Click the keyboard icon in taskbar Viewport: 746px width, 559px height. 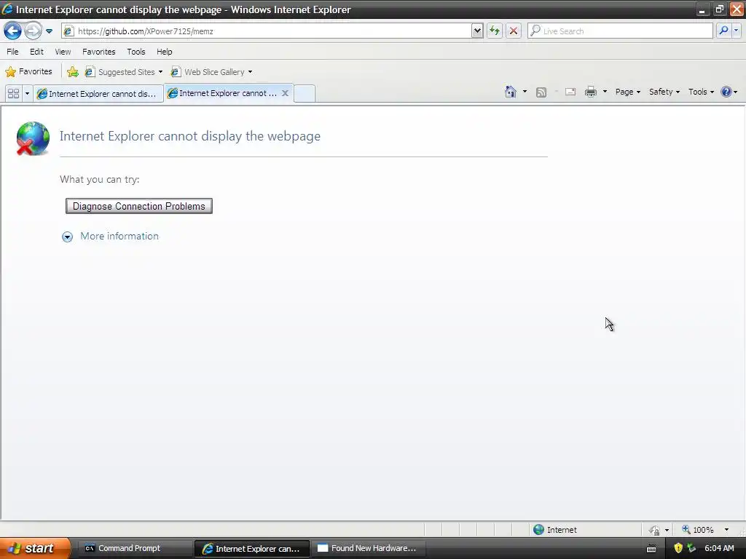pyautogui.click(x=651, y=549)
